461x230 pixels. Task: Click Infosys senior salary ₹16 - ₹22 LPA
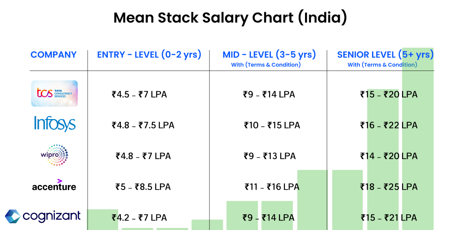(x=389, y=125)
